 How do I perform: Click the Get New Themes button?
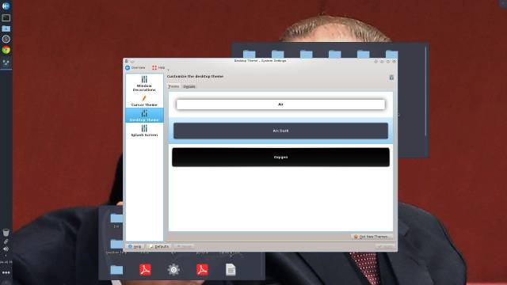(x=372, y=237)
